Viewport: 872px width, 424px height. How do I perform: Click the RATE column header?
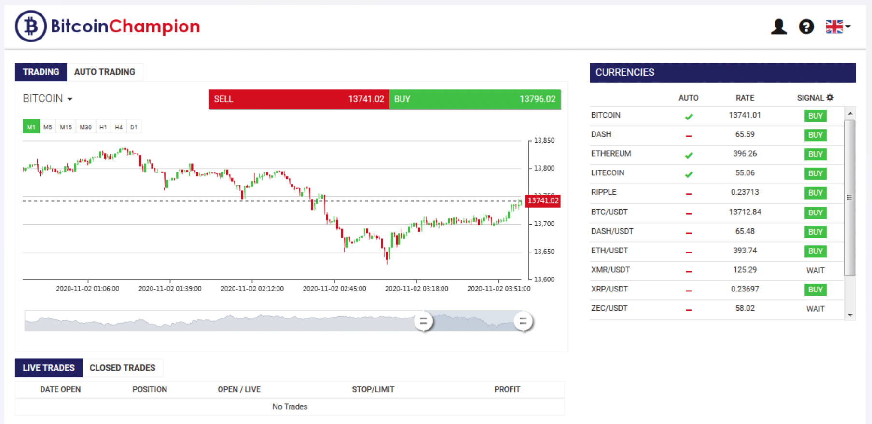[745, 98]
